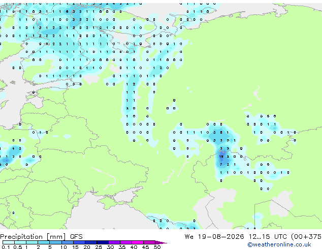This screenshot has width=322, height=249.
Task: Click the legend label '0.1'
Action: point(6,247)
